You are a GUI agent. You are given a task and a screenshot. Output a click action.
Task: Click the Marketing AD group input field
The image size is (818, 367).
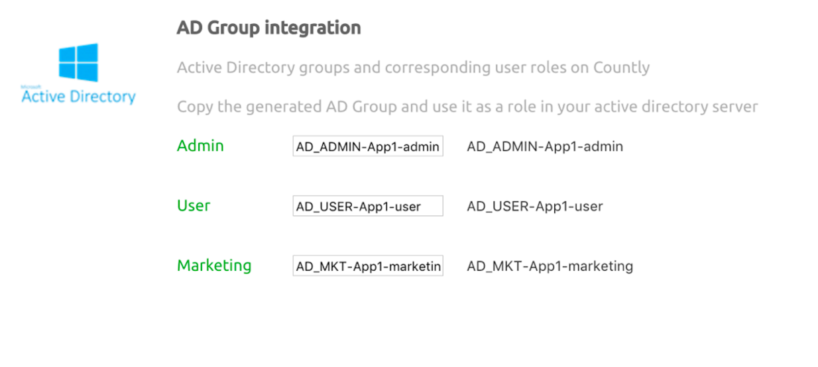368,266
